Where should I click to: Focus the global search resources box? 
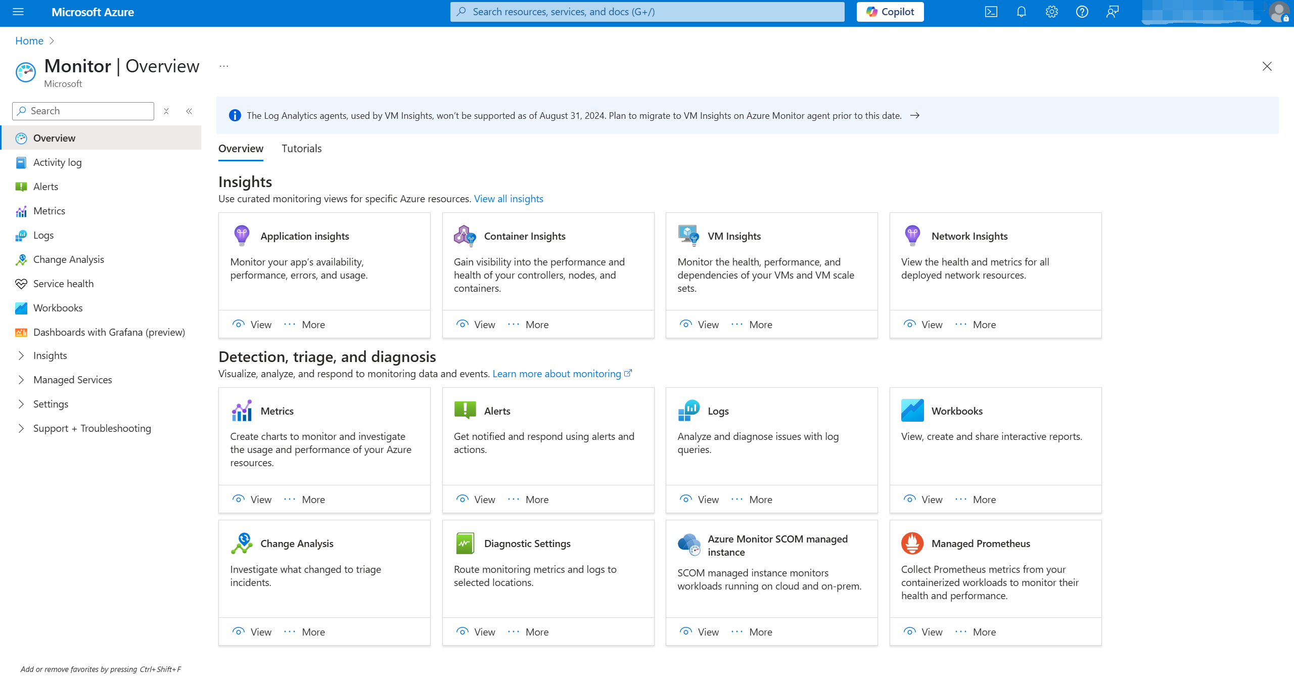(647, 12)
